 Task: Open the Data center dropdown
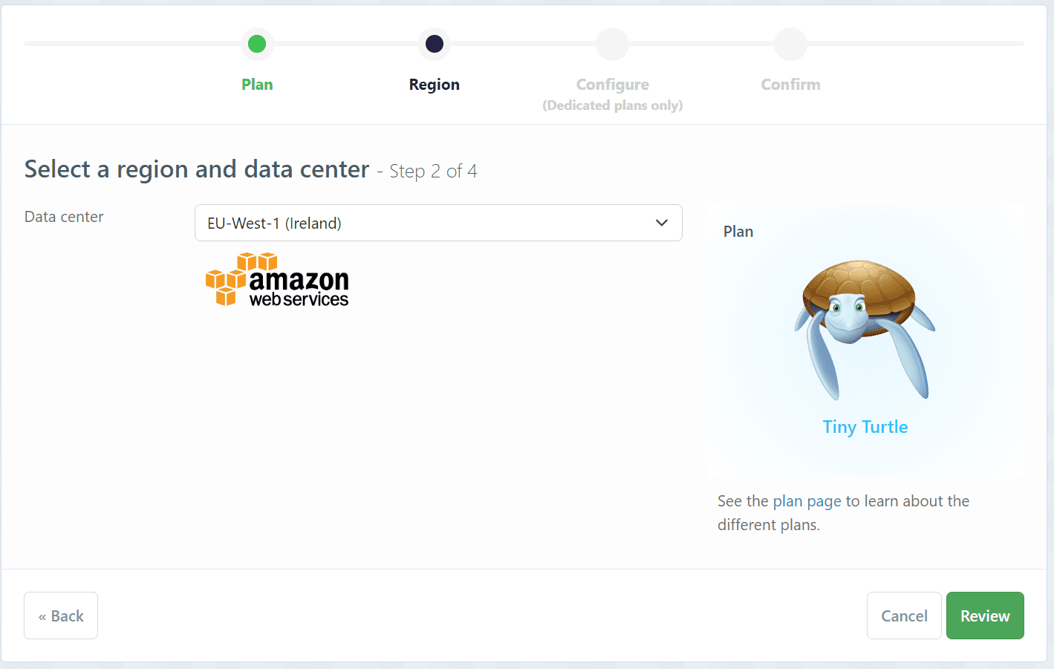tap(438, 223)
